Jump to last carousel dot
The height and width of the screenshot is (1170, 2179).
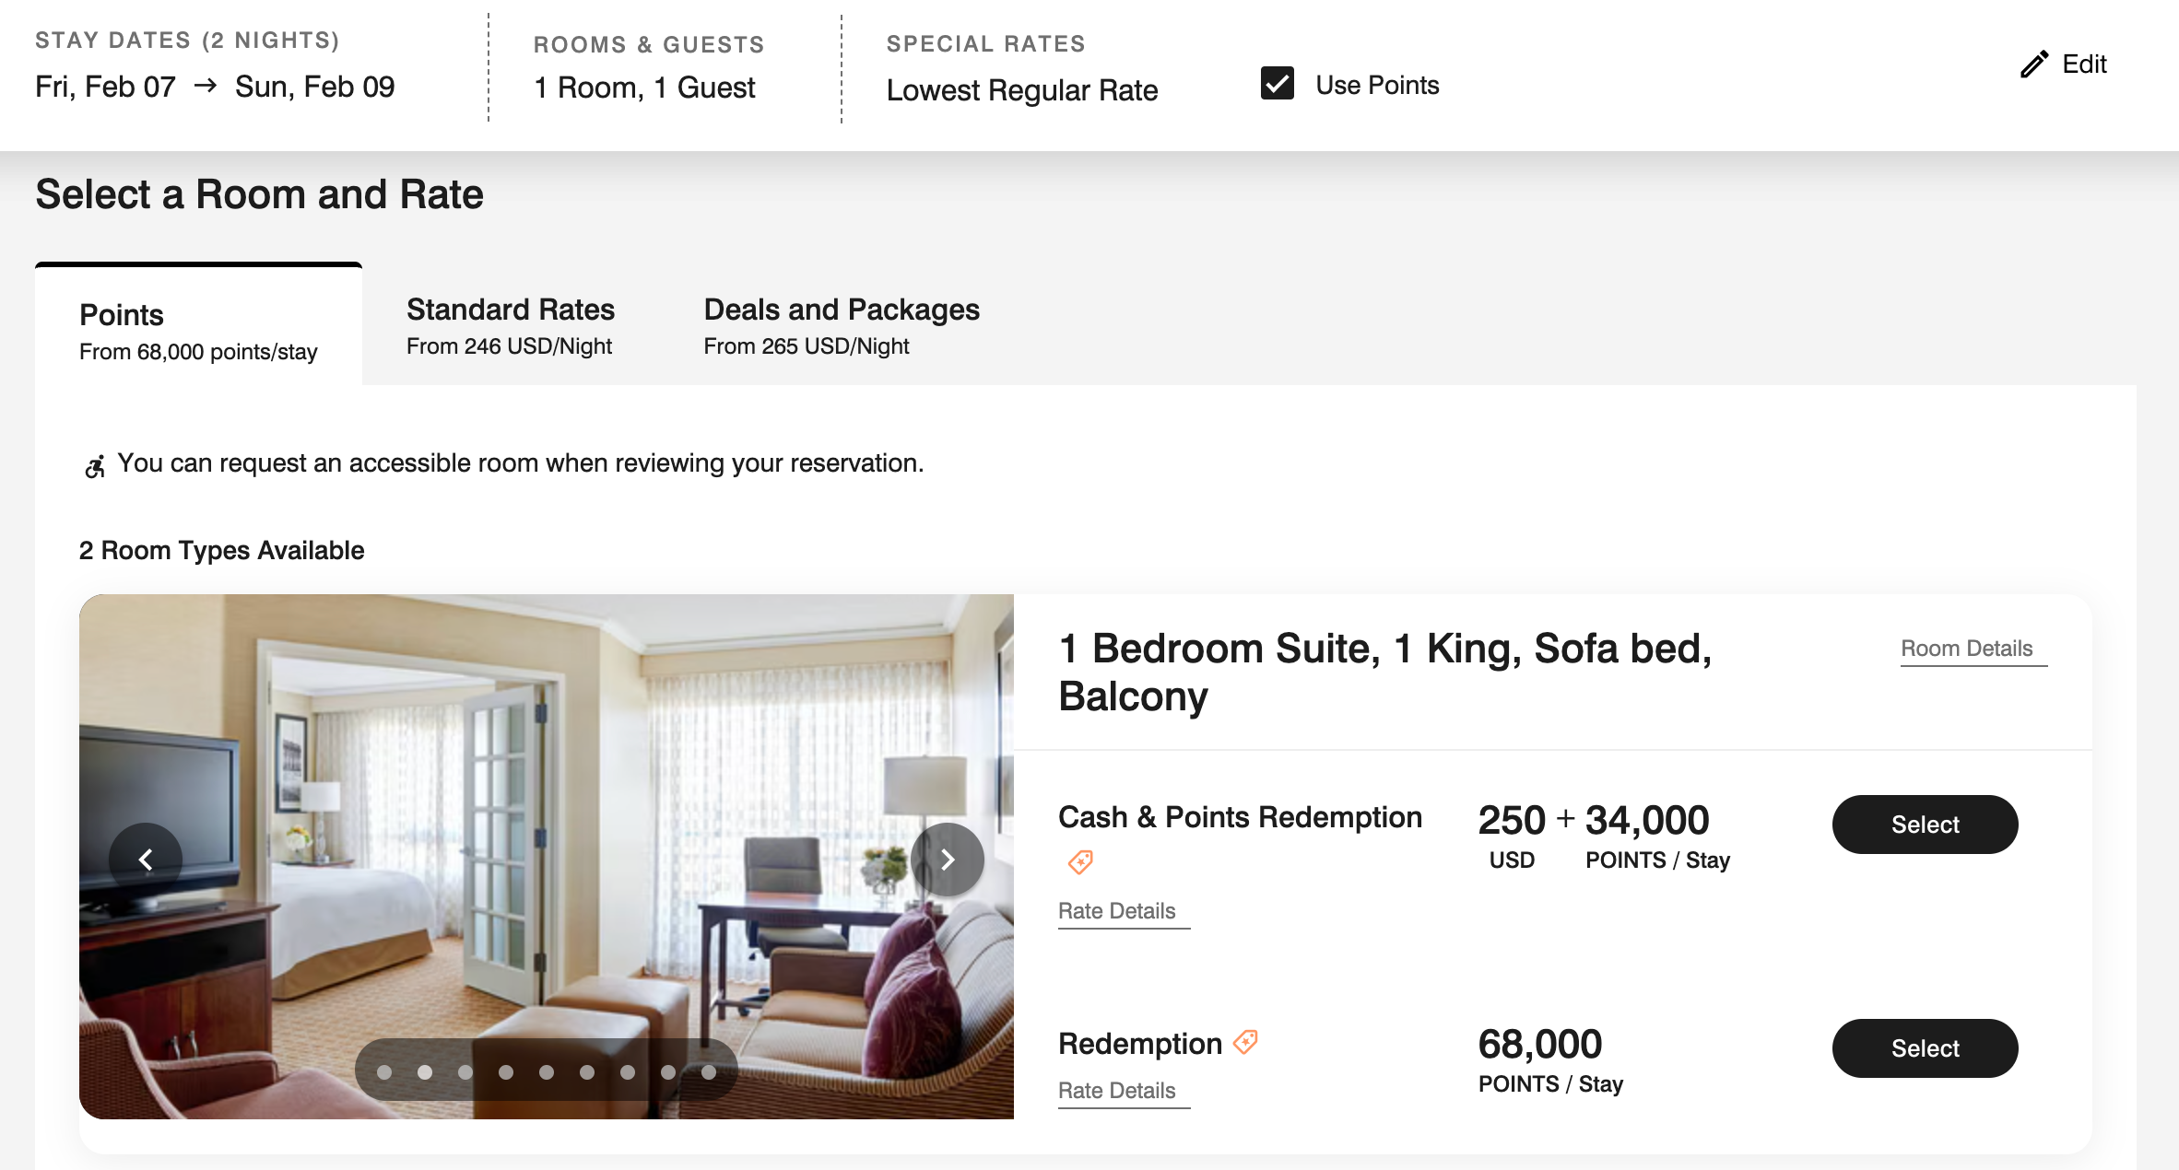click(709, 1072)
